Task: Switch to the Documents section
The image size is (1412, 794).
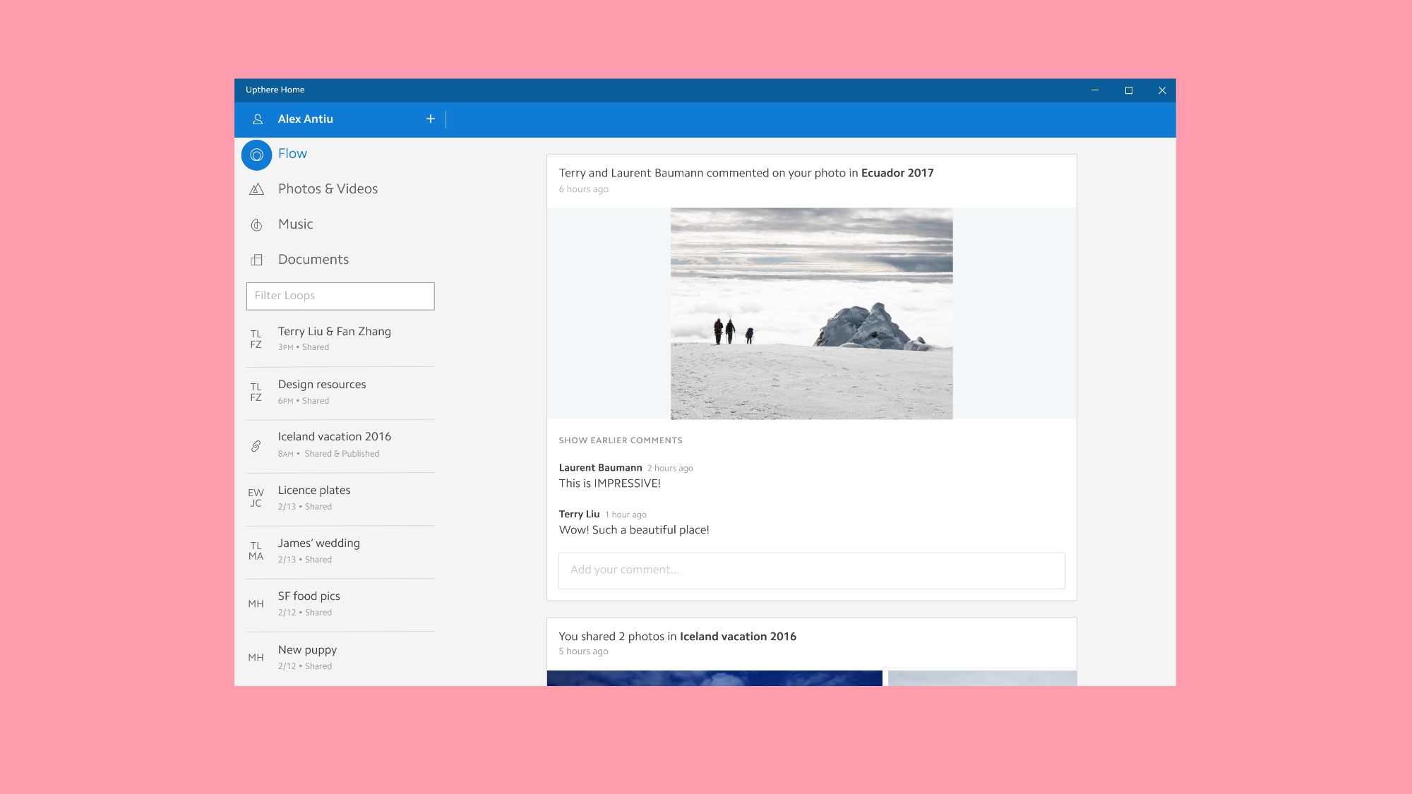Action: 313,260
